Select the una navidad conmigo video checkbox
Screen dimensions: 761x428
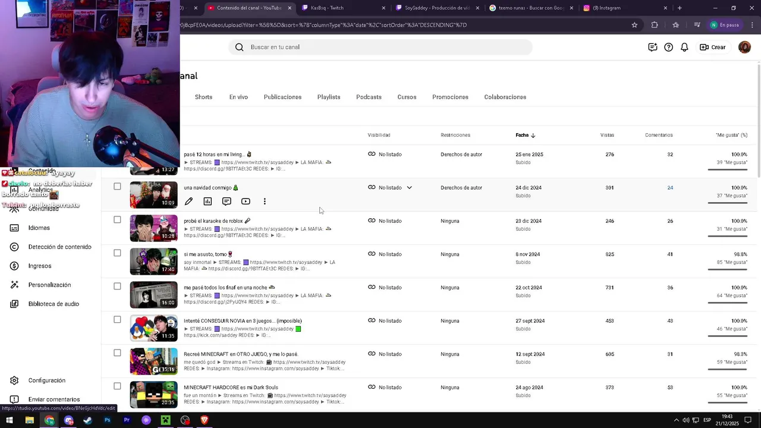[117, 187]
